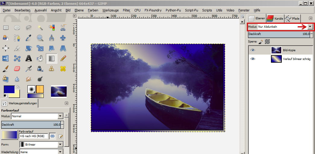This screenshot has height=154, width=315.
Task: Select the Blend gradient tool
Action: (x=52, y=58)
